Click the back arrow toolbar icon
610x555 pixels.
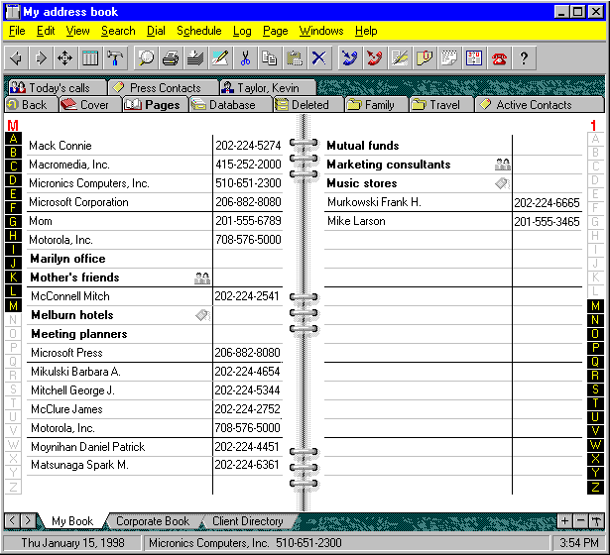[x=16, y=58]
